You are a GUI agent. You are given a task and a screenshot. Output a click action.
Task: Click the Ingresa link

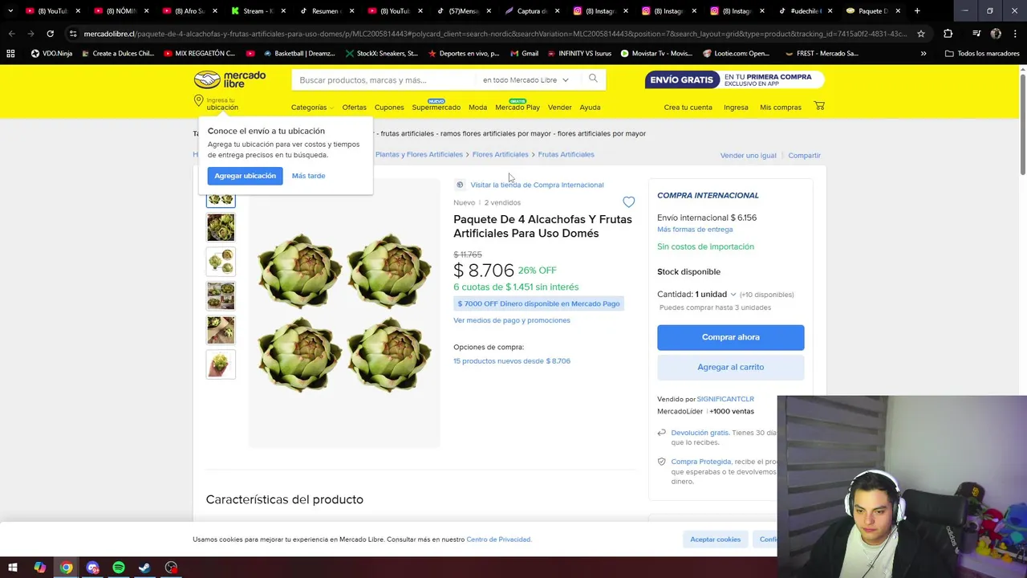tap(736, 108)
